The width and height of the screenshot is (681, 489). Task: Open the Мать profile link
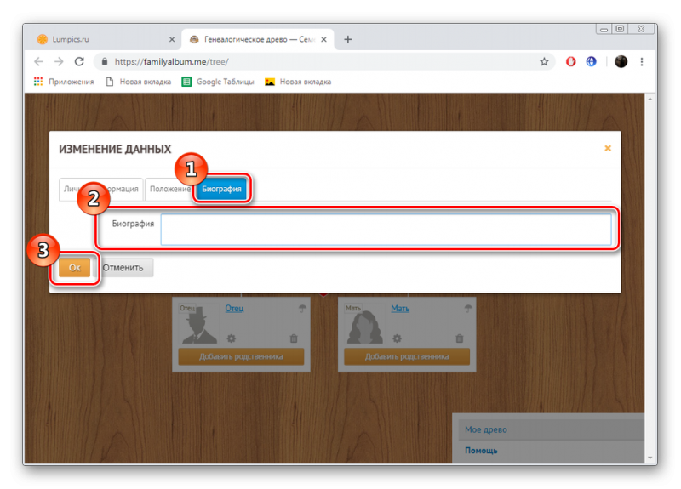tap(400, 309)
